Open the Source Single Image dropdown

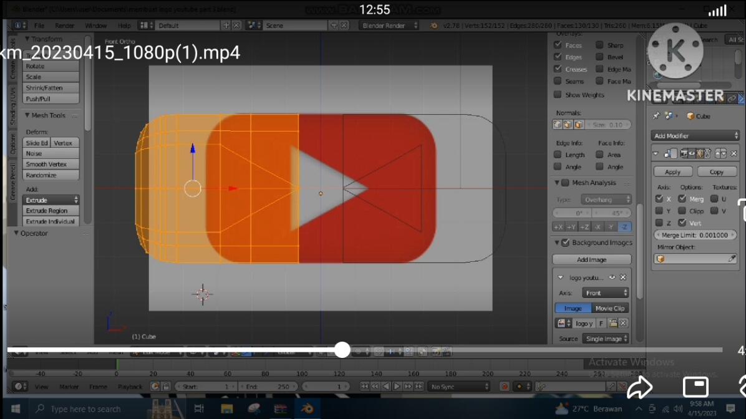606,339
